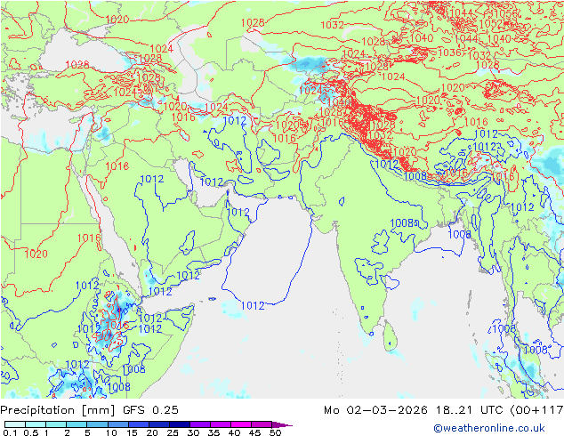Select the 25–30 mm dark blue swatch
The height and width of the screenshot is (436, 564).
179,424
